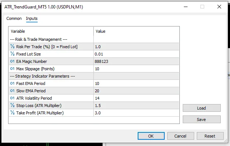The image size is (230, 146).
Task: Select the 'Fast EMA Period' variable name
Action: (31, 83)
